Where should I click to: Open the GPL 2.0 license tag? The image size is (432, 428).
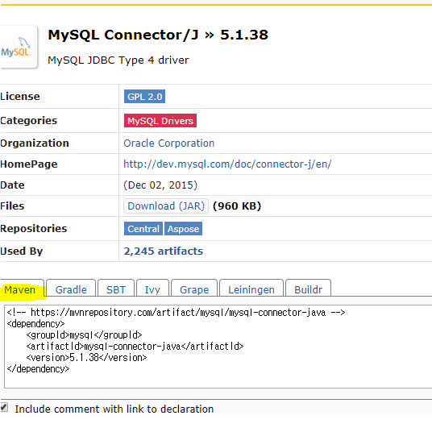tap(144, 97)
